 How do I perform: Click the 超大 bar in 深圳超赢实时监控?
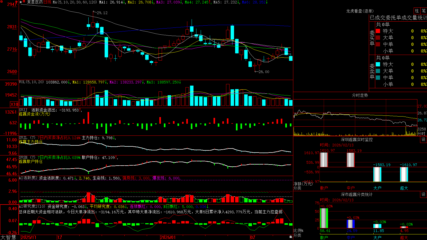tap(404, 174)
